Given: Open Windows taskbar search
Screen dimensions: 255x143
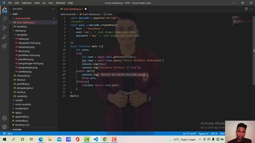Looking at the screenshot, I should click(x=14, y=139).
